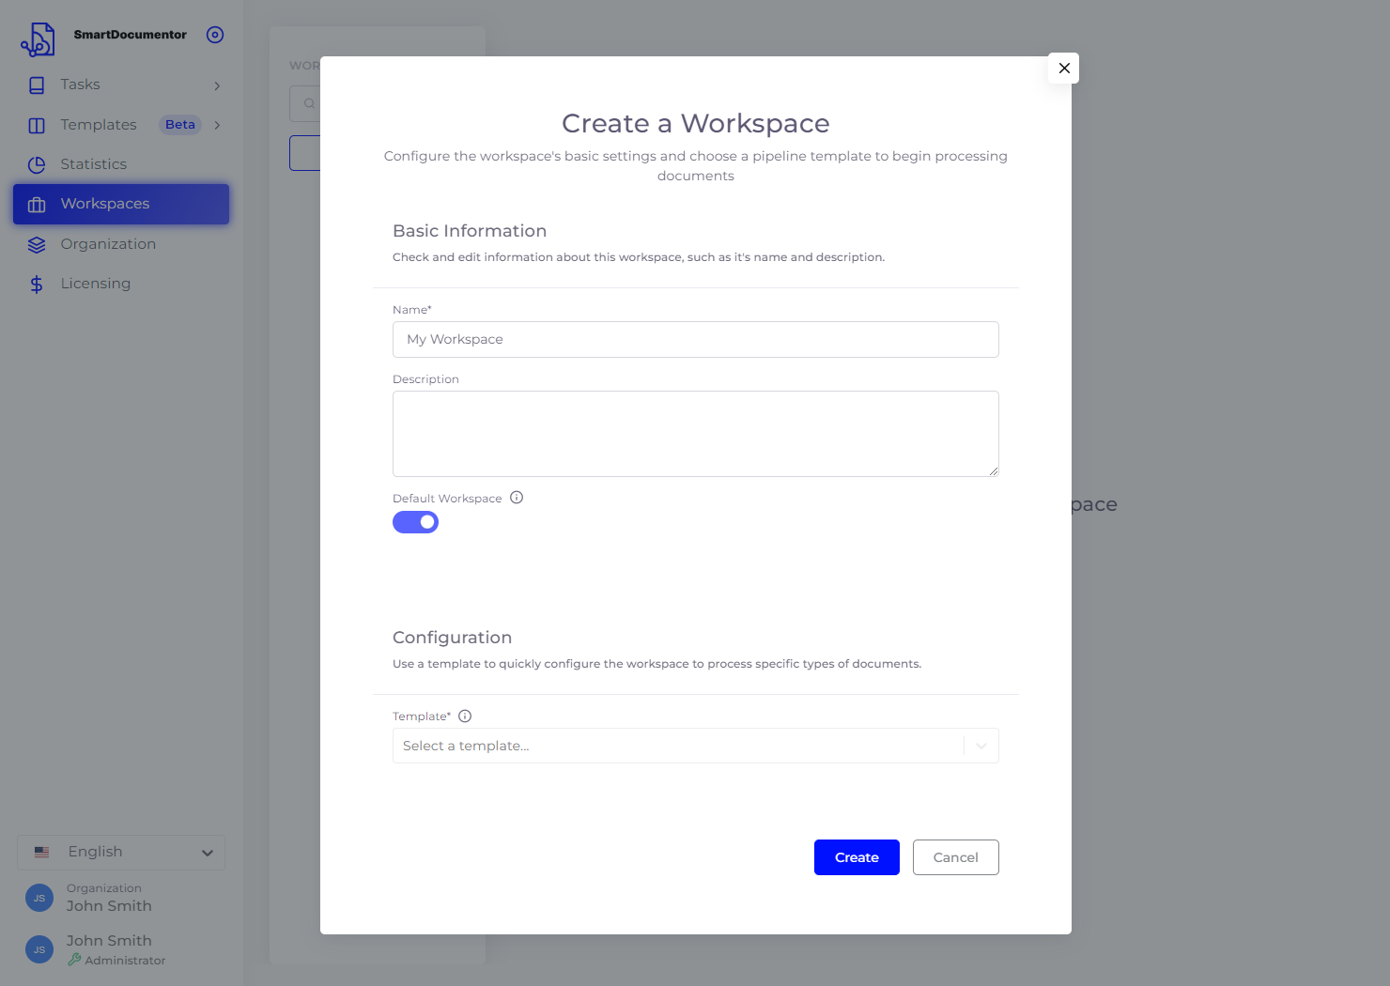Click the Template info icon
This screenshot has width=1390, height=986.
click(x=465, y=716)
